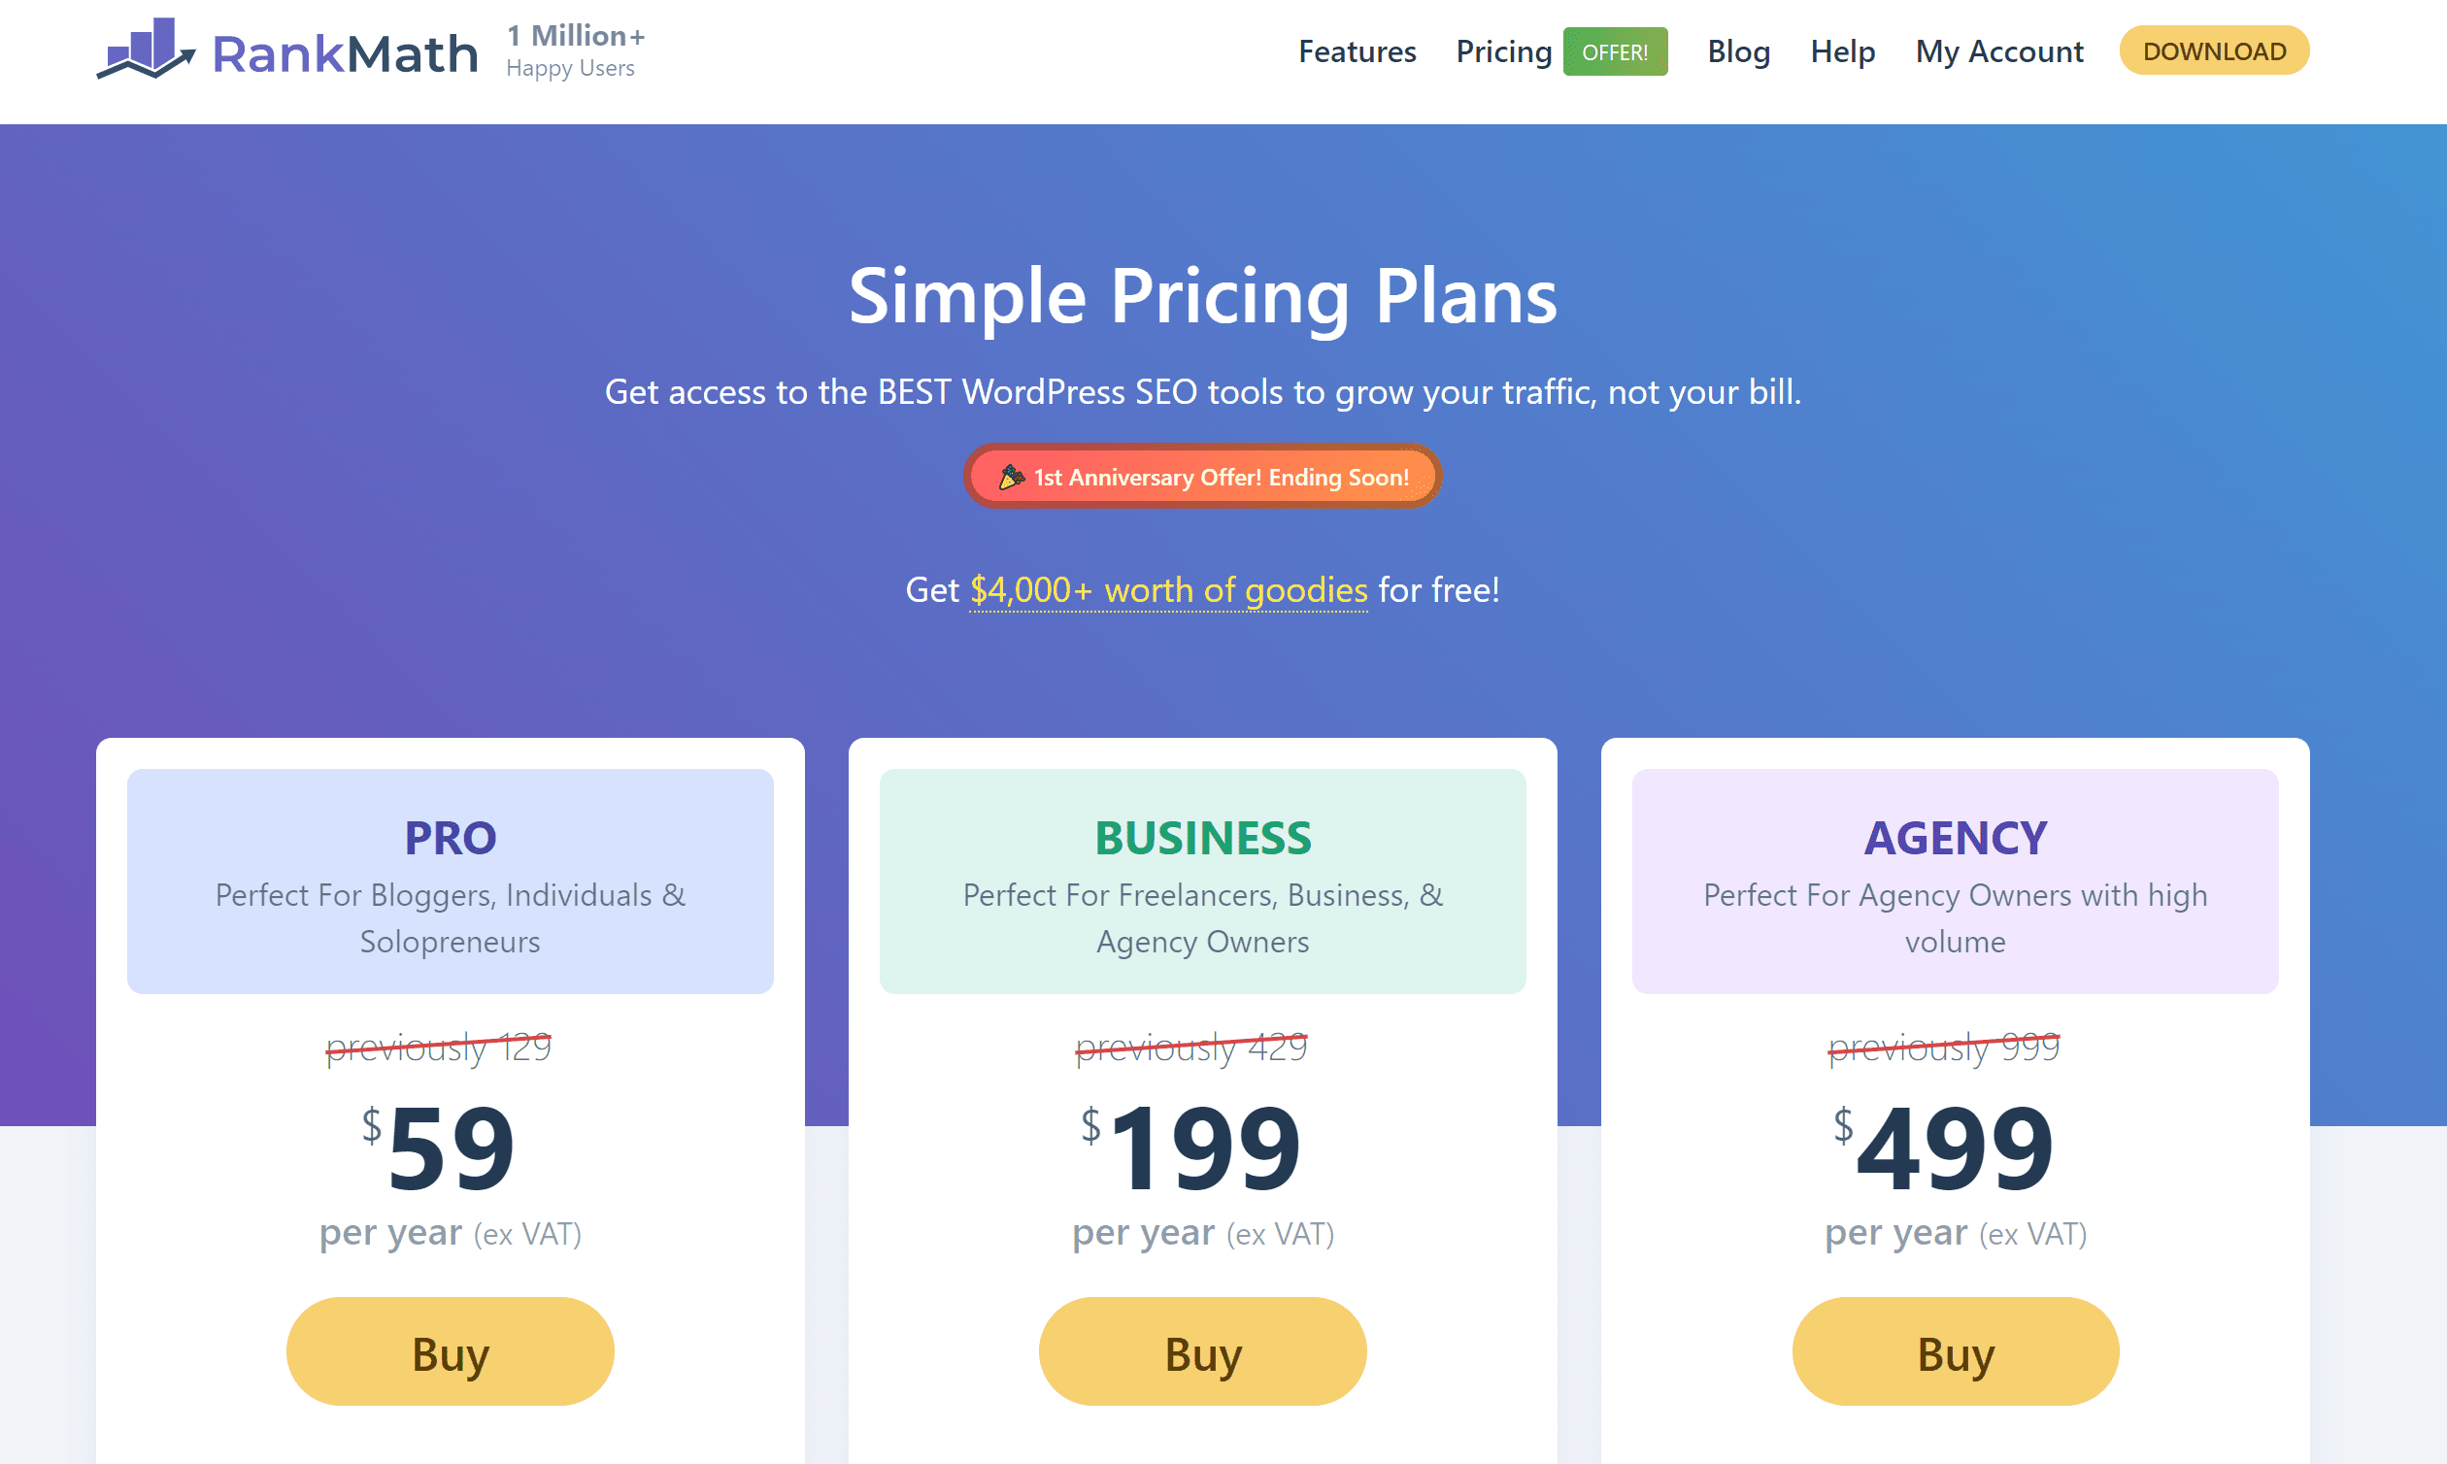This screenshot has height=1464, width=2447.
Task: Click the BUSINESS plan header card
Action: click(x=1202, y=881)
